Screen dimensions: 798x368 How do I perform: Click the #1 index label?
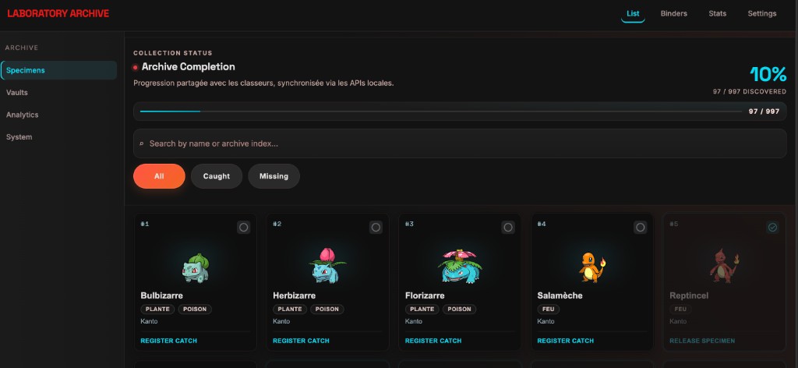coord(144,224)
